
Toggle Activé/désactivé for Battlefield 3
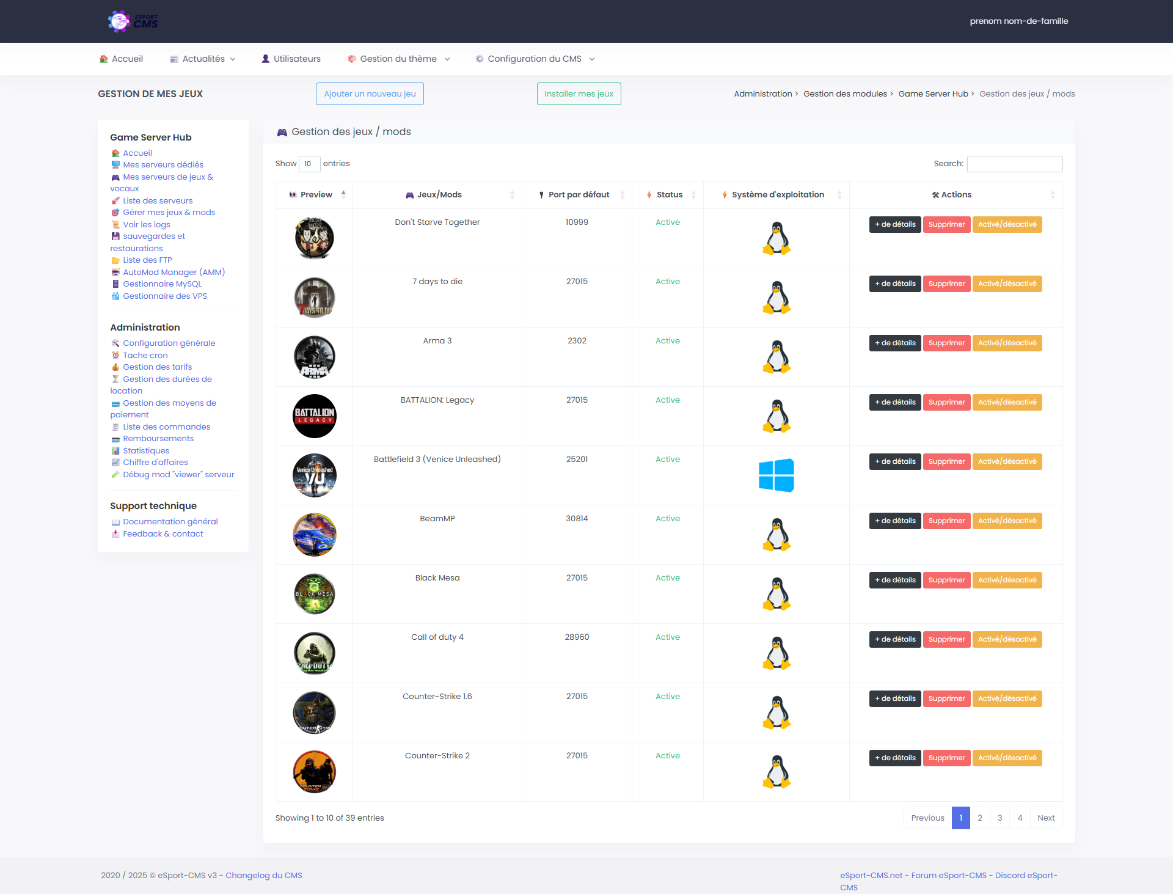pos(1007,461)
